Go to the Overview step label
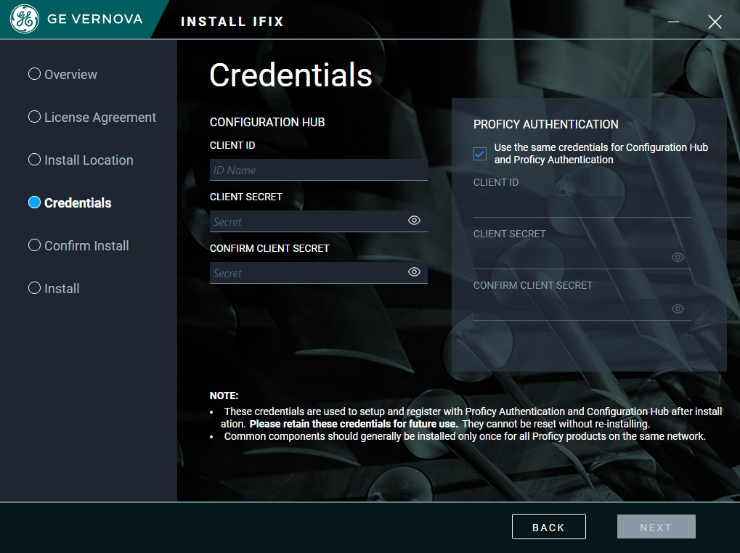The height and width of the screenshot is (553, 740). [70, 75]
